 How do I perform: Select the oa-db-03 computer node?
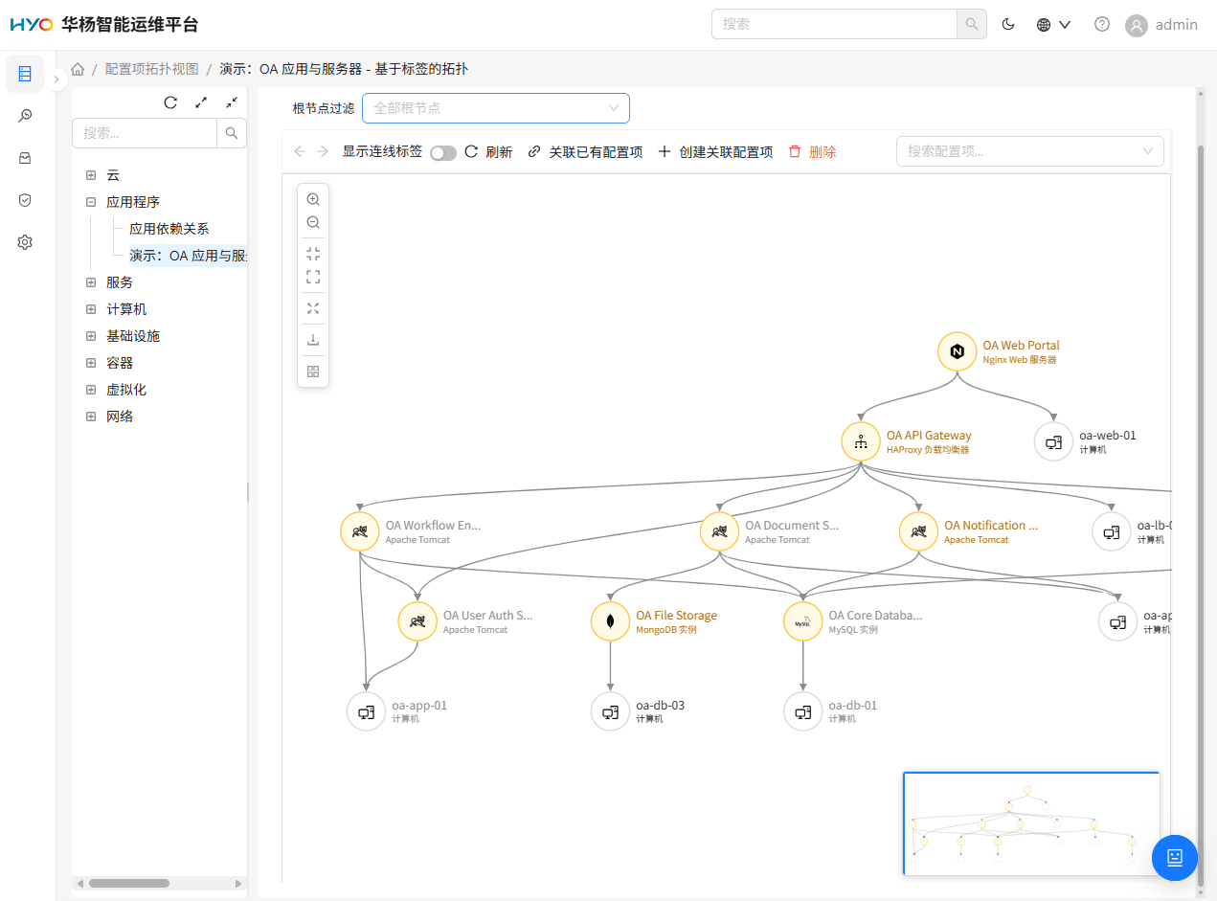coord(611,711)
